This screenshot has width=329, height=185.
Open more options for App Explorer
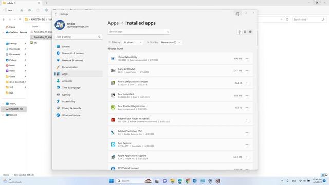pyautogui.click(x=247, y=145)
